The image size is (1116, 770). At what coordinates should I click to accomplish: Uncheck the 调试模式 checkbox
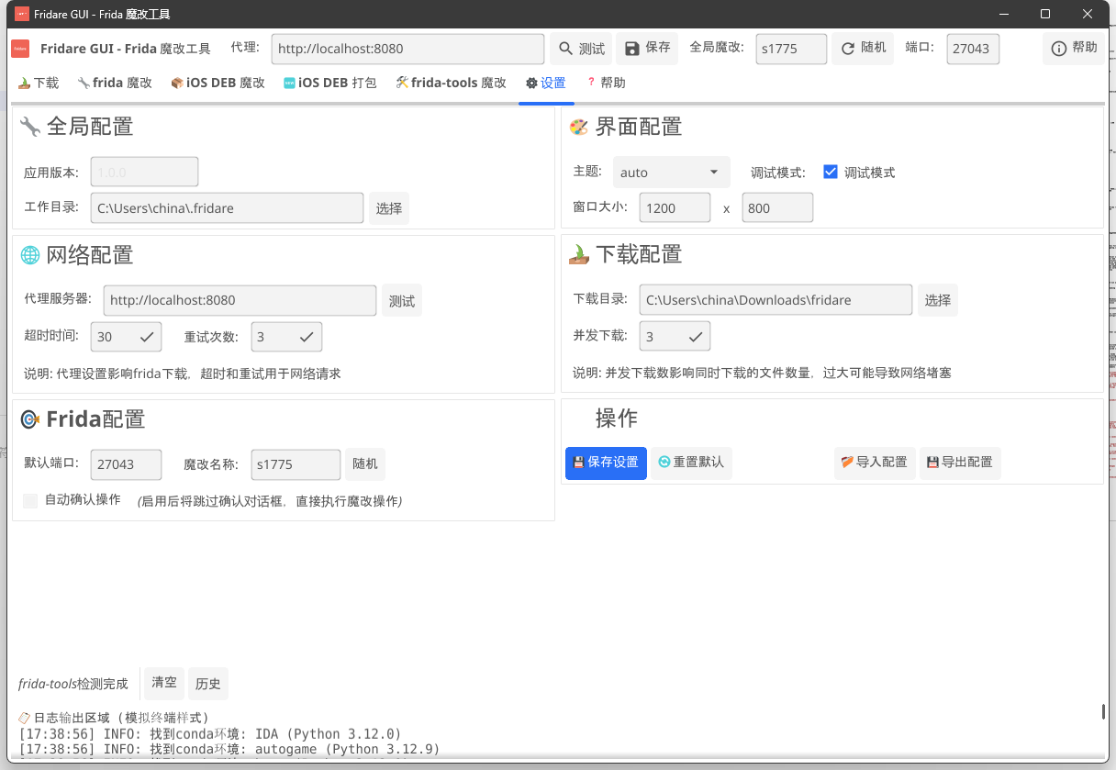tap(831, 172)
